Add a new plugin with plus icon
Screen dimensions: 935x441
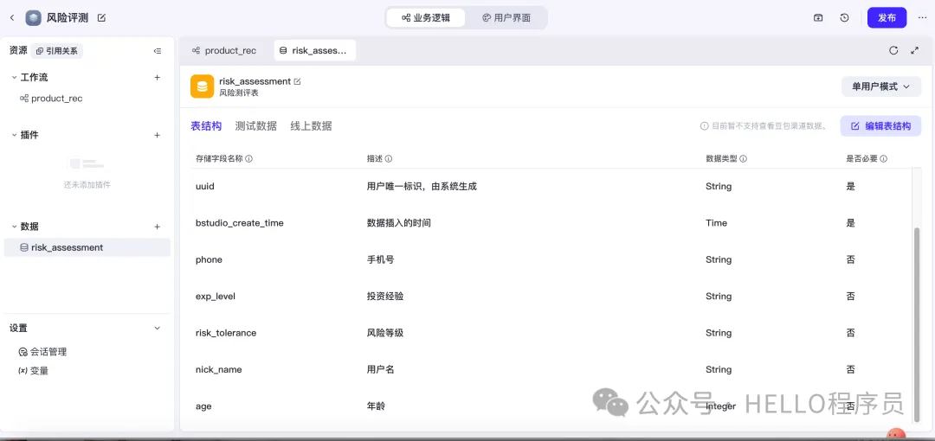[158, 135]
